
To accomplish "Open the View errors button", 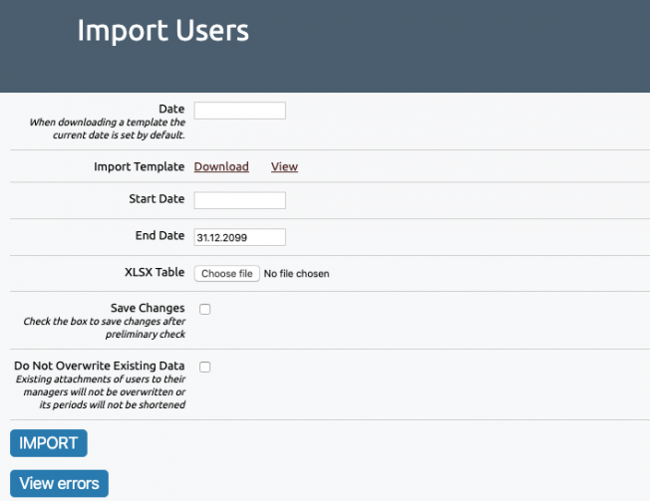I will click(59, 483).
